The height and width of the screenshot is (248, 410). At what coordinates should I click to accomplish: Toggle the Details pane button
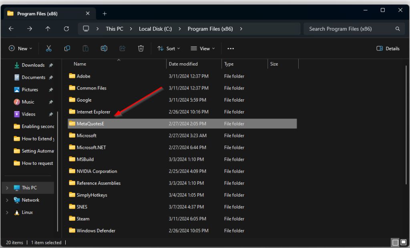pos(388,48)
